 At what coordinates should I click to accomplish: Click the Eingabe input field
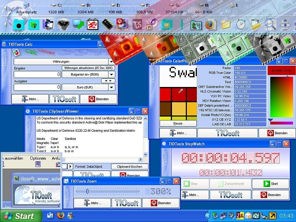click(x=37, y=74)
